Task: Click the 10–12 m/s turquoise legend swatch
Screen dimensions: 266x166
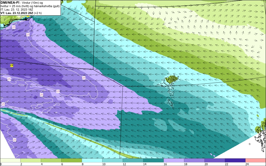Action: point(113,160)
